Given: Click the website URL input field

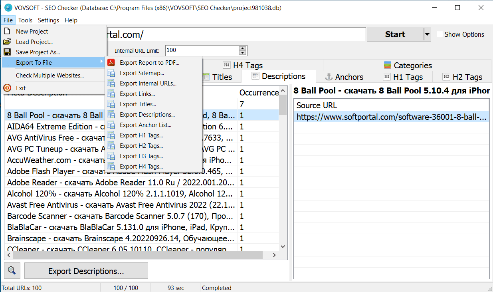Looking at the screenshot, I should (x=236, y=34).
